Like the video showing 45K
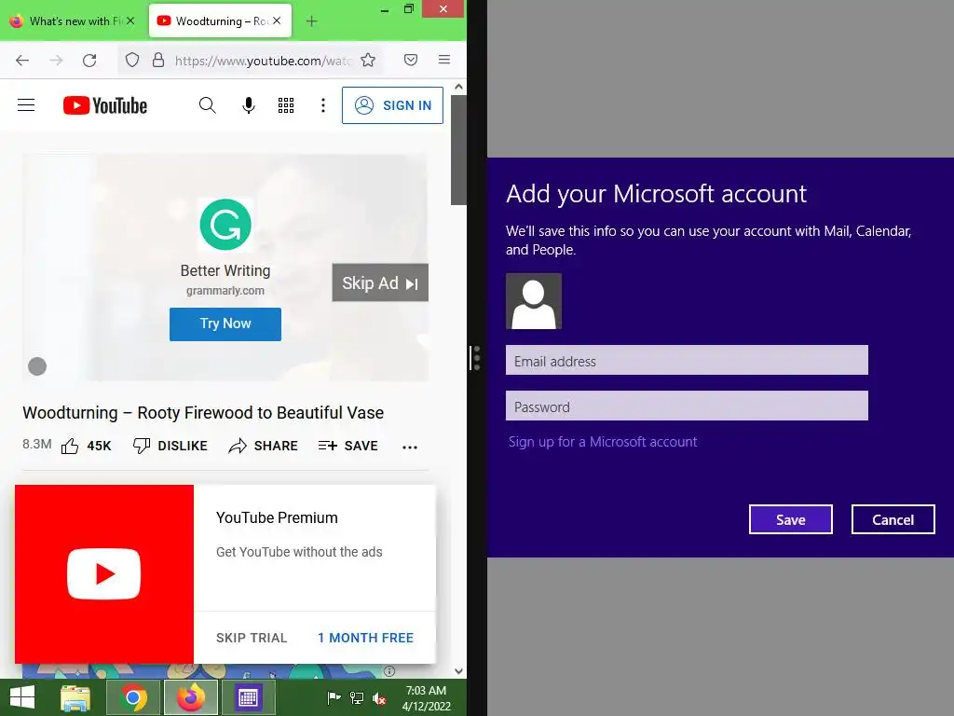 86,446
